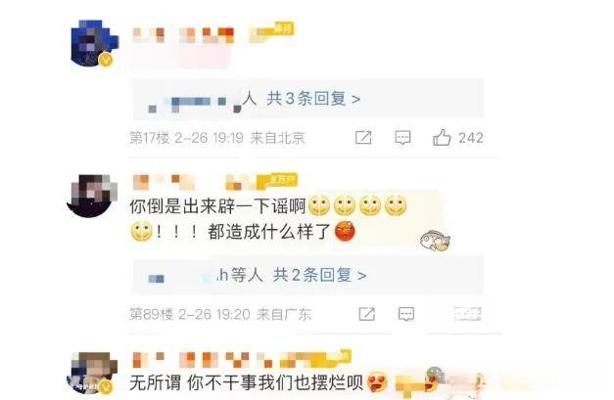Screen dimensions: 614x400
Task: Open reply icon on floor 17 comment
Action: [x=402, y=138]
